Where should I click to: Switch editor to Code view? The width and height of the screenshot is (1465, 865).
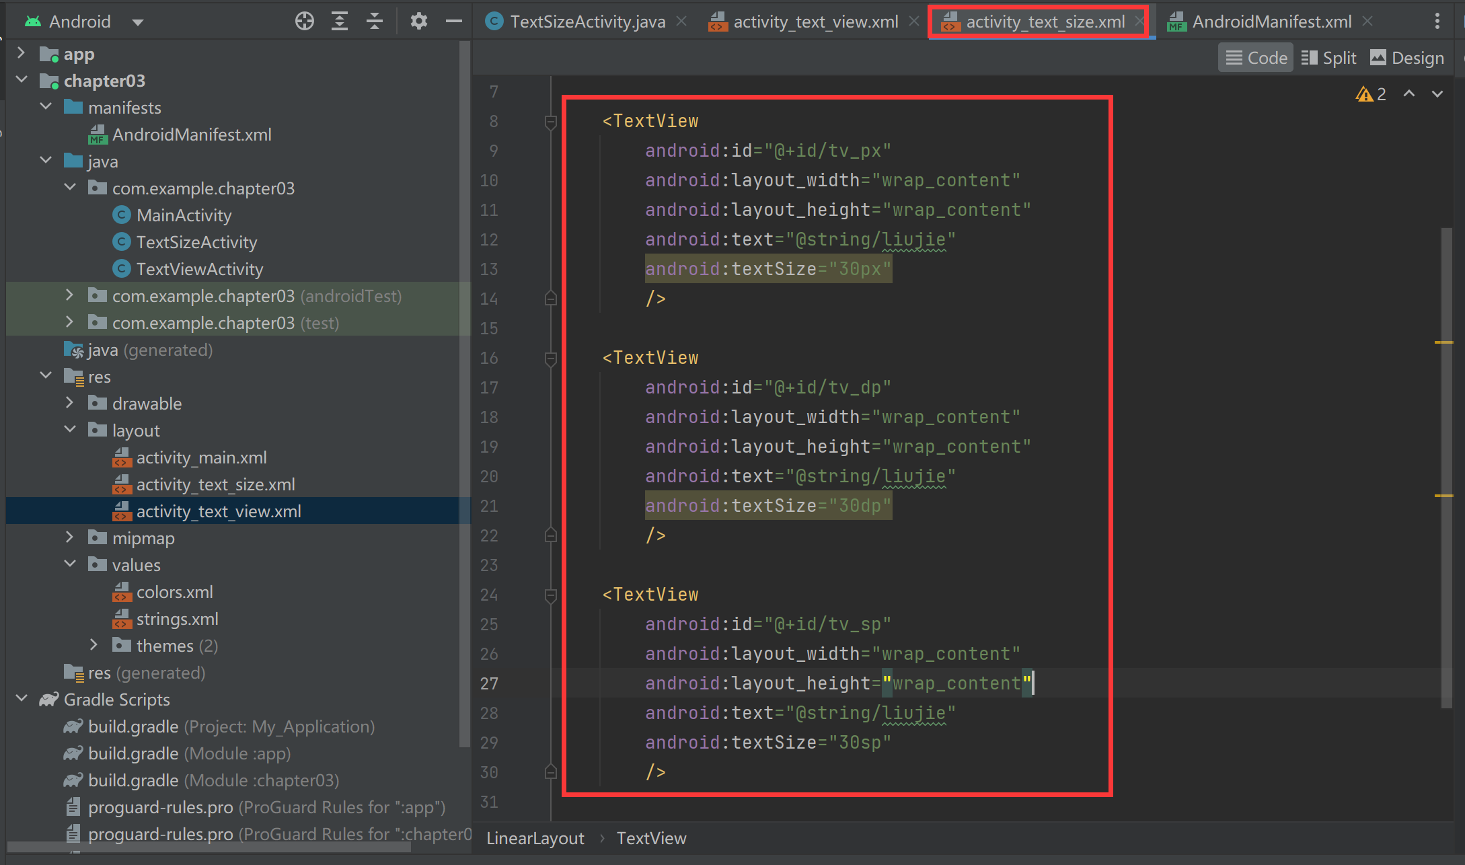pos(1256,59)
